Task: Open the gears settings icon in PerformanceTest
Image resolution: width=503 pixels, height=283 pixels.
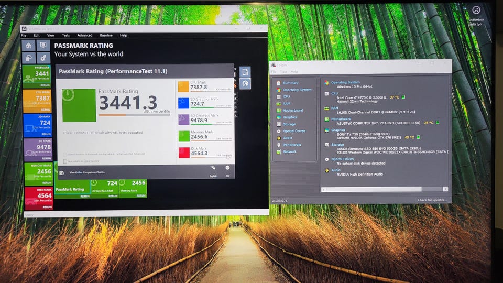Action: tap(43, 58)
